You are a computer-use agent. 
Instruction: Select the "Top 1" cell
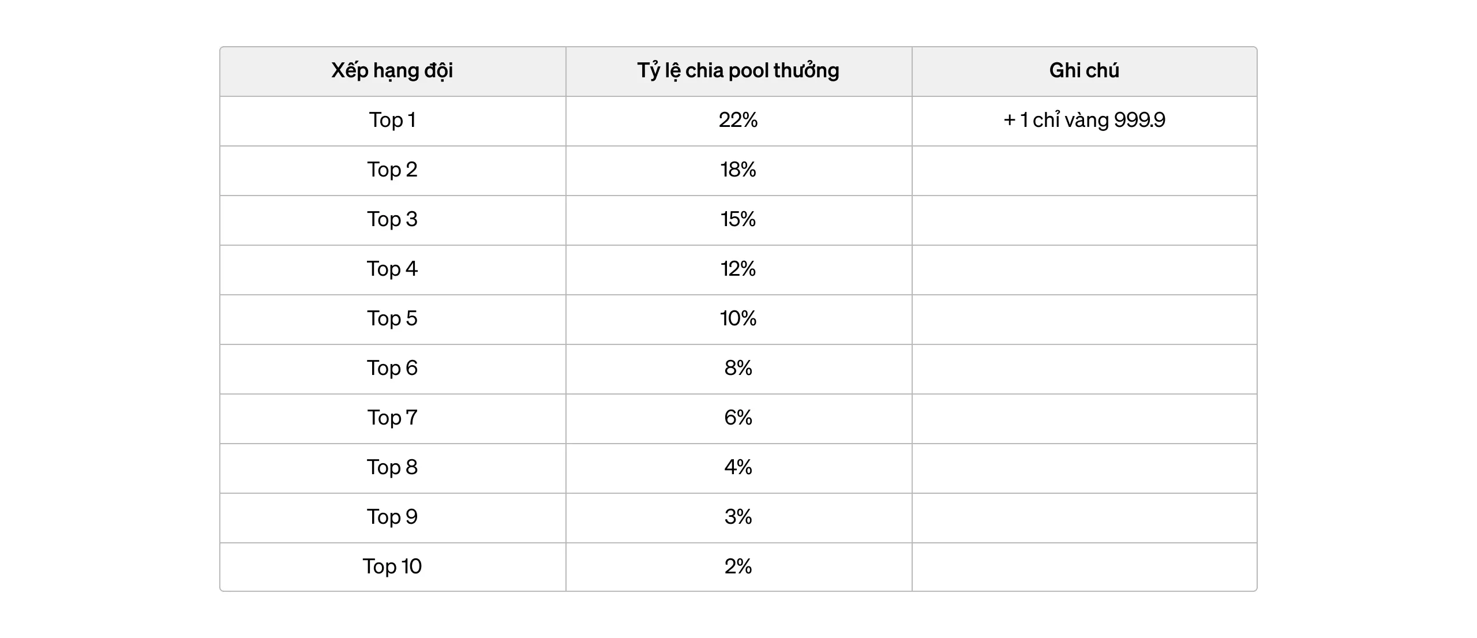[392, 121]
